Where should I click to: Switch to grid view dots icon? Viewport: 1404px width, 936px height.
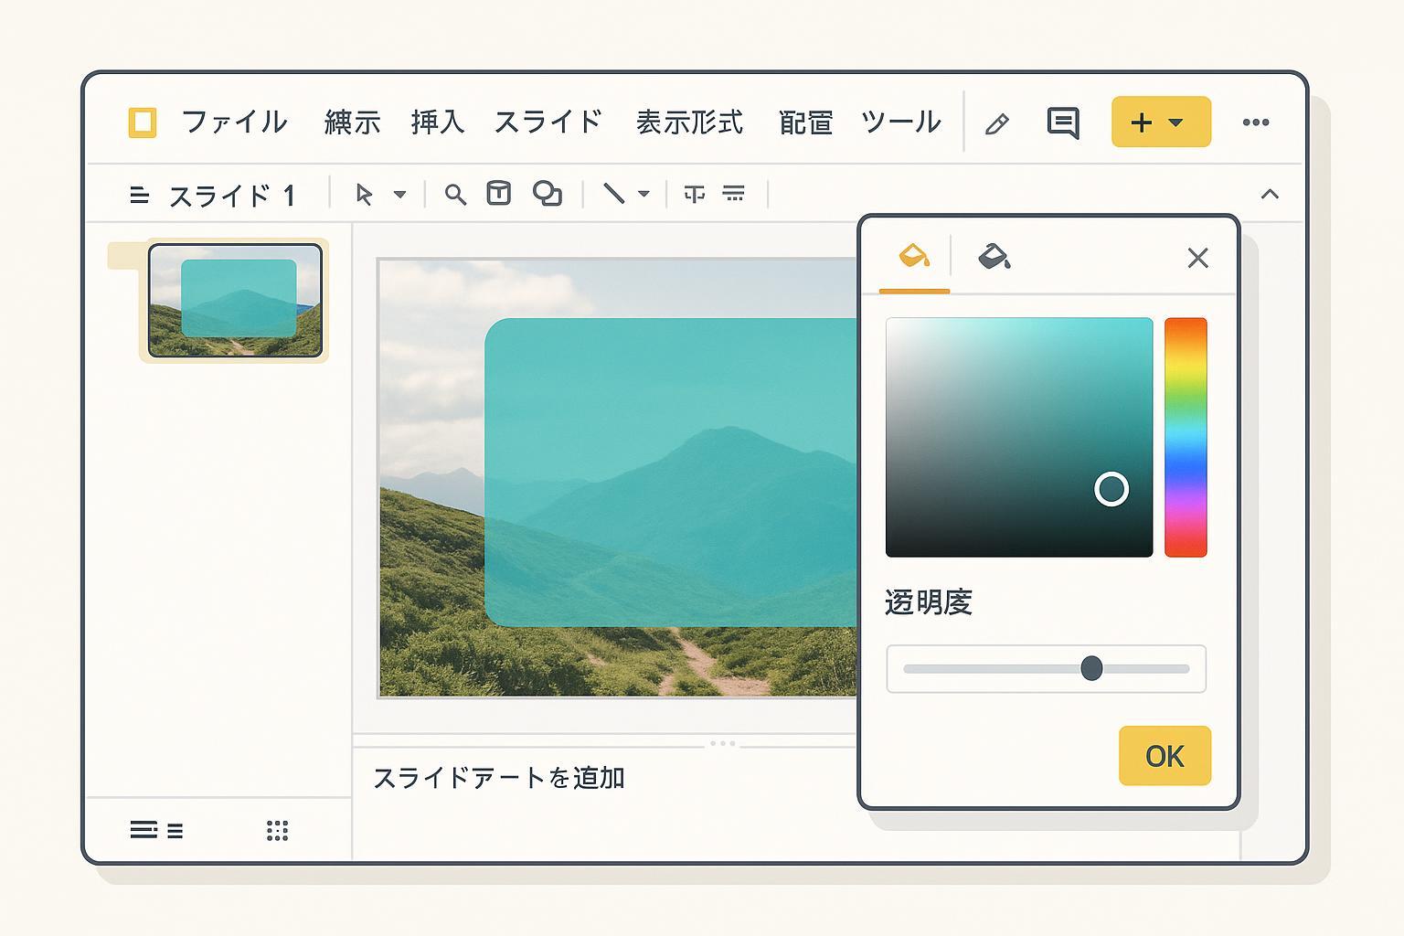click(277, 830)
